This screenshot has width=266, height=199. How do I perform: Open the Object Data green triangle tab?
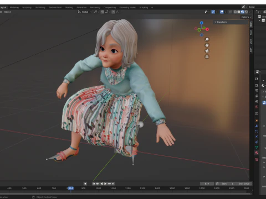[x=257, y=147]
